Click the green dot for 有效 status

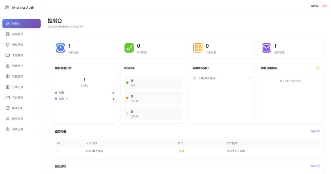(x=127, y=83)
